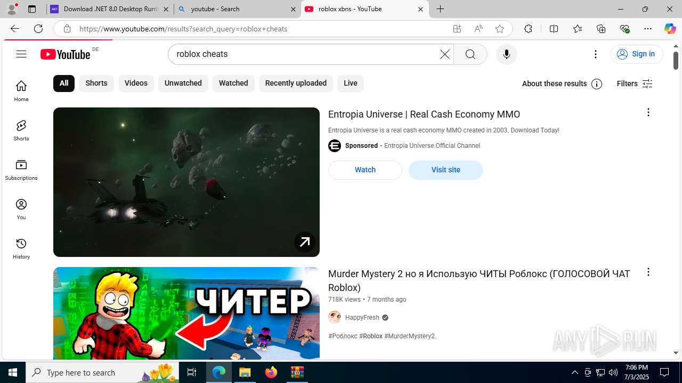Open the taskbar volume control
The image size is (682, 383).
(613, 372)
